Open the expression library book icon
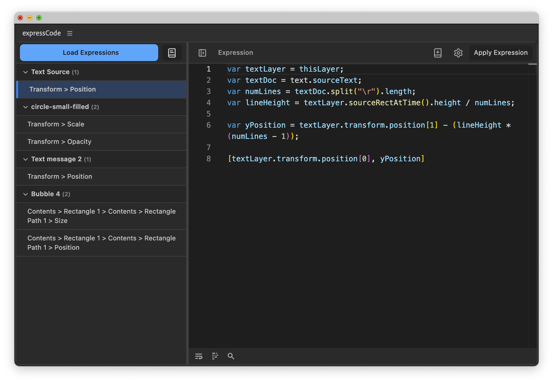This screenshot has width=553, height=383. [172, 53]
